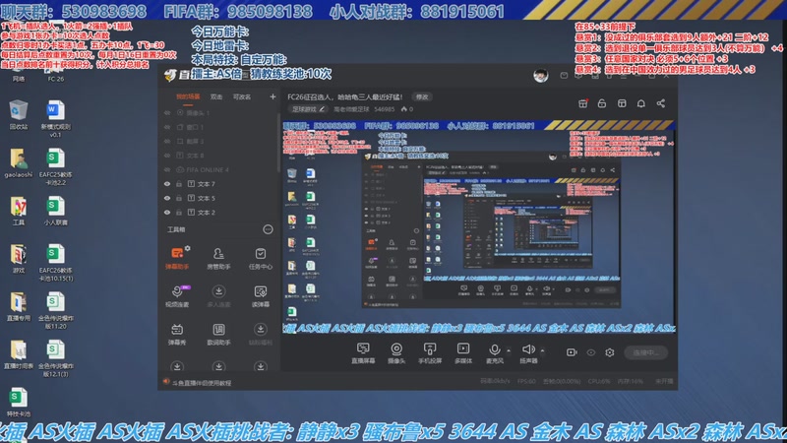Mute the 麦克风 microphone
The width and height of the screenshot is (787, 443).
495,353
